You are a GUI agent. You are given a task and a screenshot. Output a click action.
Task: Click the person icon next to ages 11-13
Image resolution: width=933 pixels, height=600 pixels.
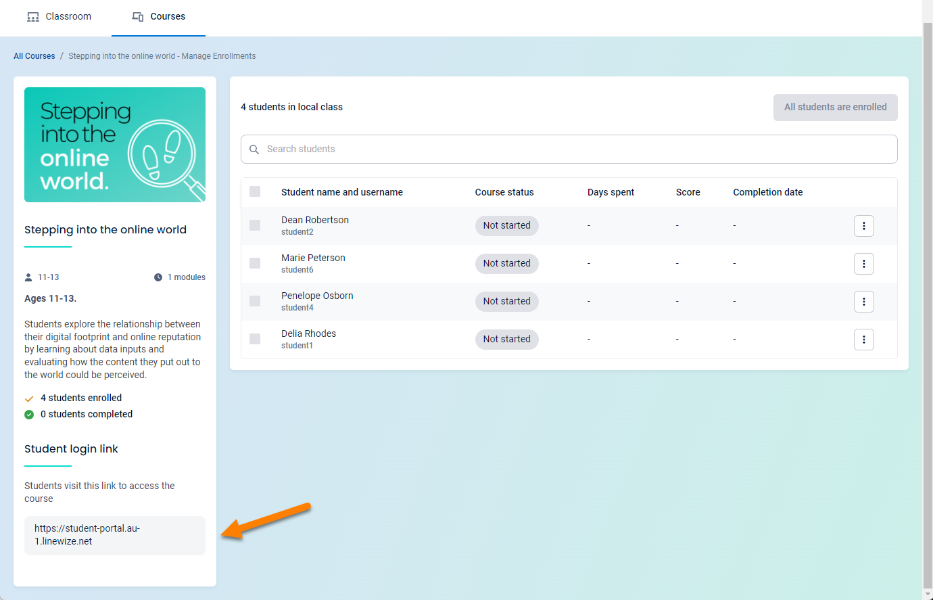pos(28,277)
